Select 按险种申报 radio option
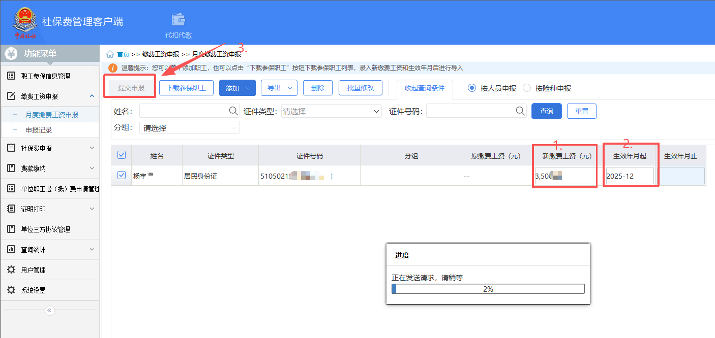Viewport: 715px width, 338px height. coord(527,88)
